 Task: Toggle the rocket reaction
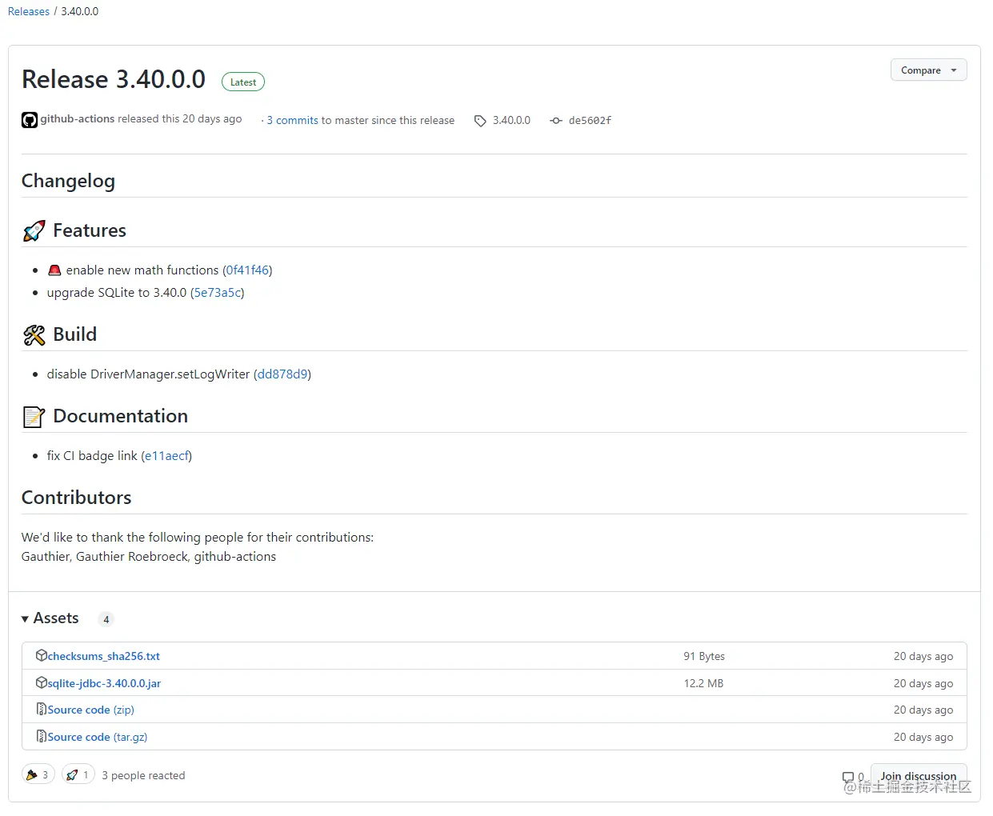[x=78, y=774]
